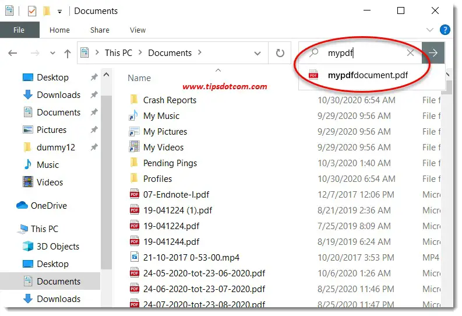Select the My Videos shortcut folder
The width and height of the screenshot is (462, 316).
[163, 148]
